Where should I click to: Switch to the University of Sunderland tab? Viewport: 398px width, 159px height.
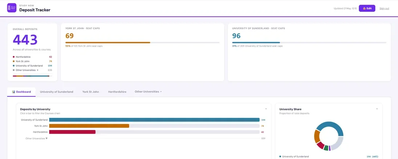57,92
